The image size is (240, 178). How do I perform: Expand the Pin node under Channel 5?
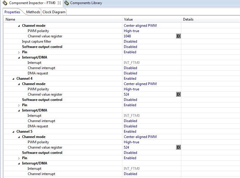(19, 158)
